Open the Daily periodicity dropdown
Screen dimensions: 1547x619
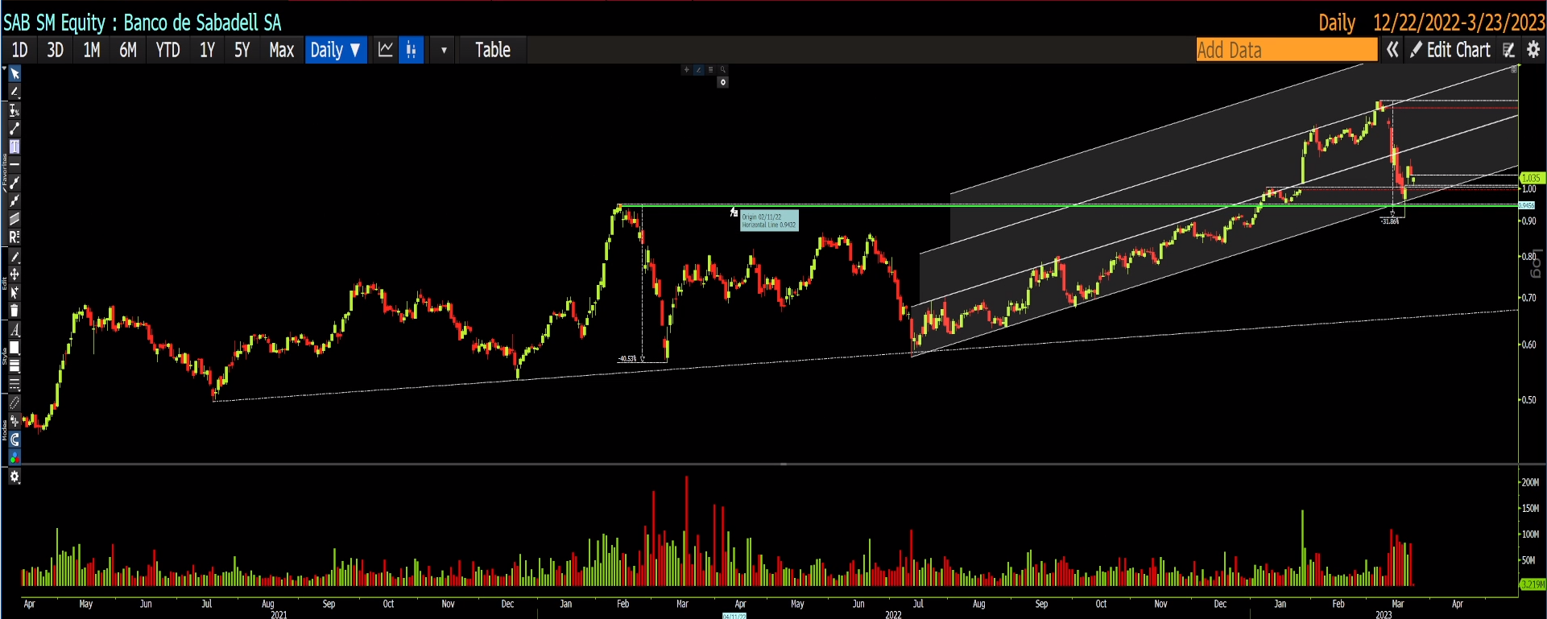(336, 50)
